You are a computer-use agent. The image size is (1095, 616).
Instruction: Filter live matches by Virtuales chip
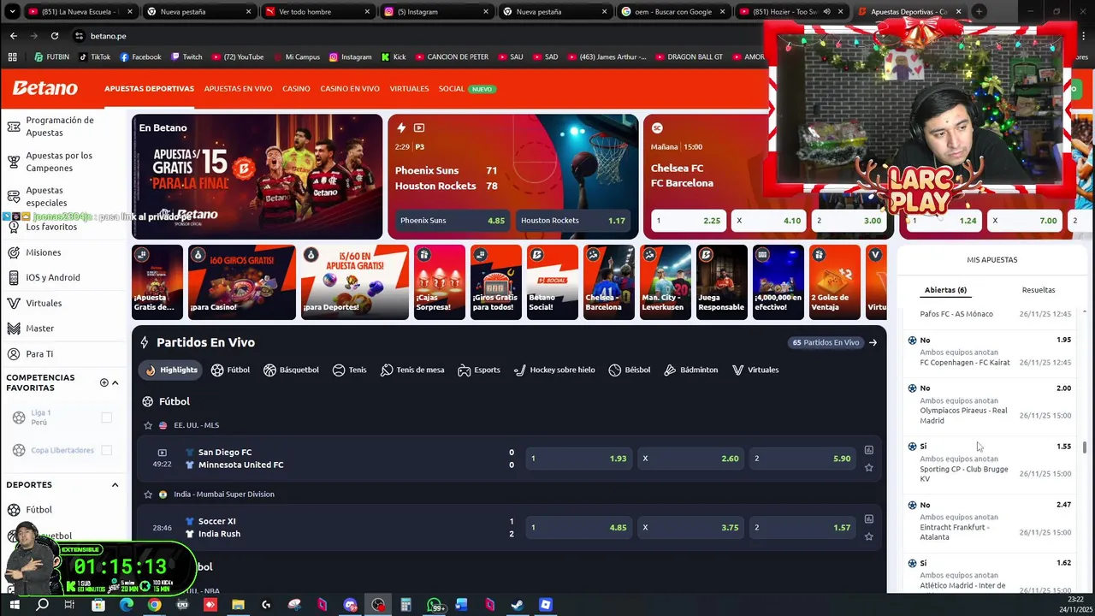pos(755,370)
